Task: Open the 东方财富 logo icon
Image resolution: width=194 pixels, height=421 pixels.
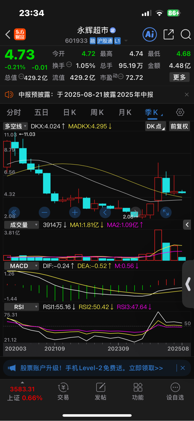Action: [20, 34]
